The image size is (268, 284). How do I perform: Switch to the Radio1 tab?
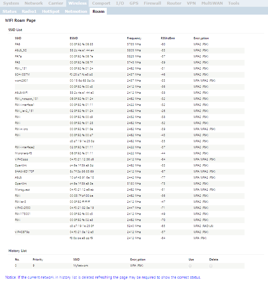(x=29, y=11)
